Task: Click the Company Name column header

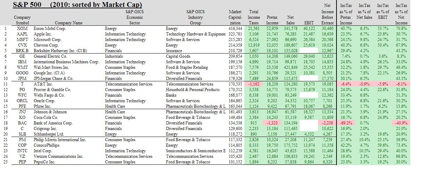Action: pyautogui.click(x=69, y=23)
